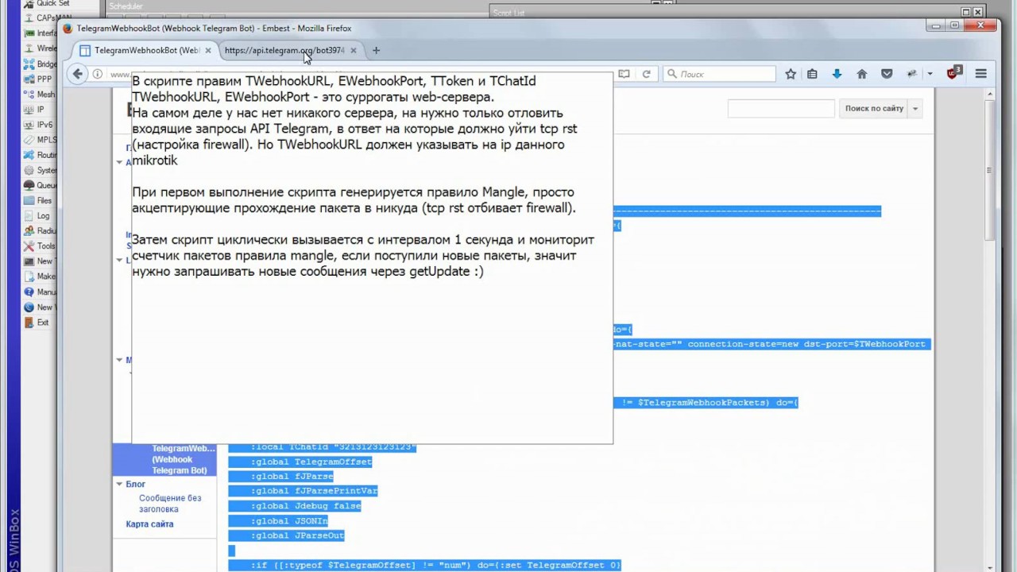Open Radius in WinBox sidebar
1017x572 pixels.
pos(40,231)
